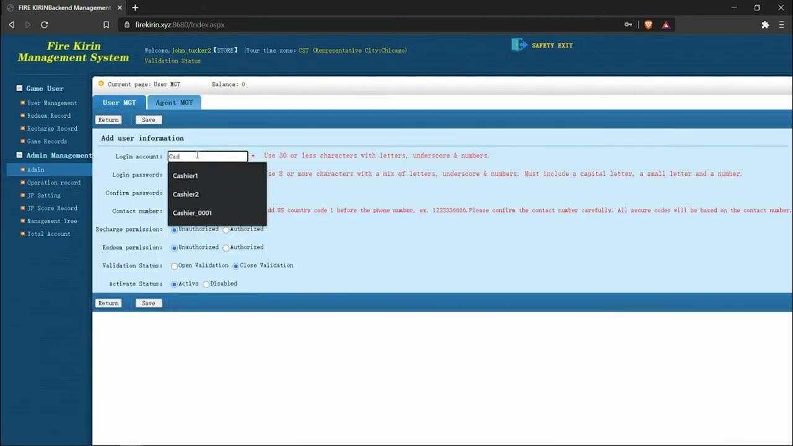Image resolution: width=793 pixels, height=446 pixels.
Task: Open Recharge Record in sidebar
Action: point(52,129)
